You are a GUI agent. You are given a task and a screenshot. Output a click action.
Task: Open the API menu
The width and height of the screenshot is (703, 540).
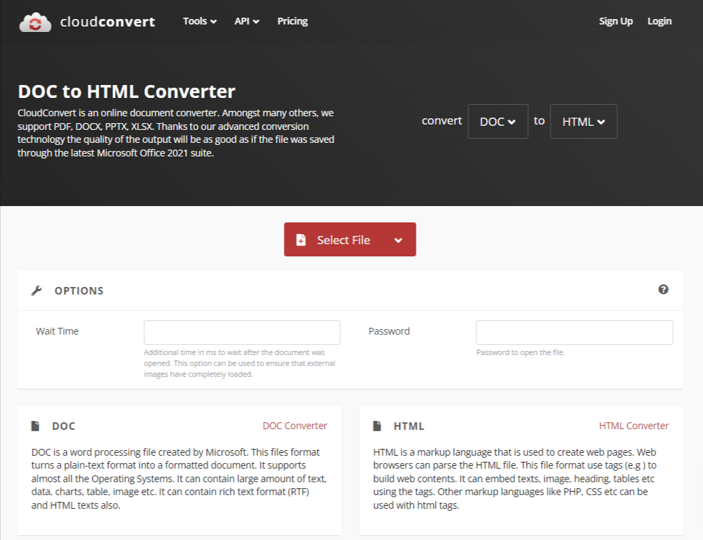tap(246, 21)
